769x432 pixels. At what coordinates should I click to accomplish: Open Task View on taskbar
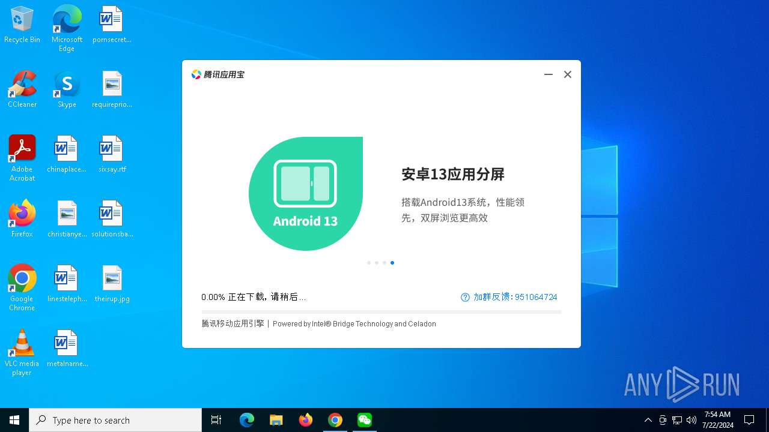216,420
